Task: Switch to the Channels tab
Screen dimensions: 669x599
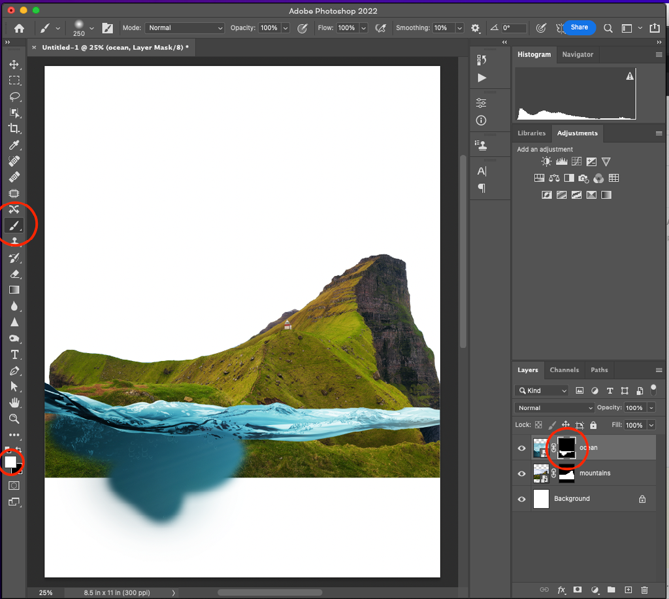Action: 564,370
